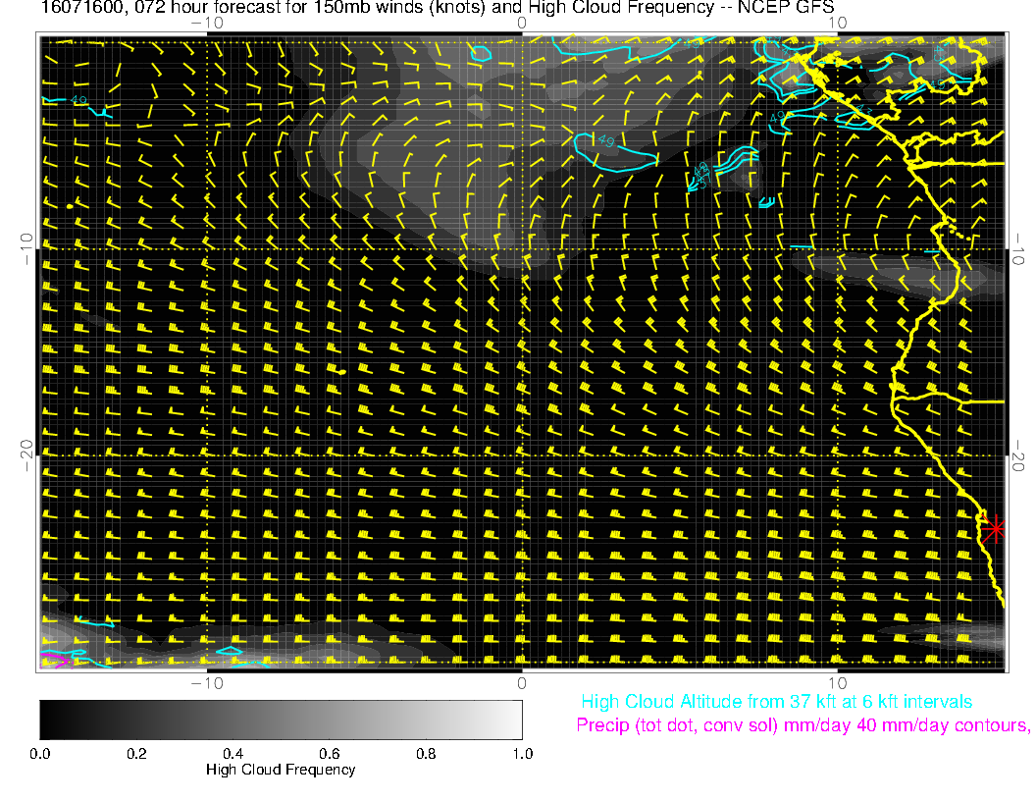Image resolution: width=1036 pixels, height=801 pixels.
Task: Click the '0.8' colorbar tick label
Action: click(x=426, y=754)
